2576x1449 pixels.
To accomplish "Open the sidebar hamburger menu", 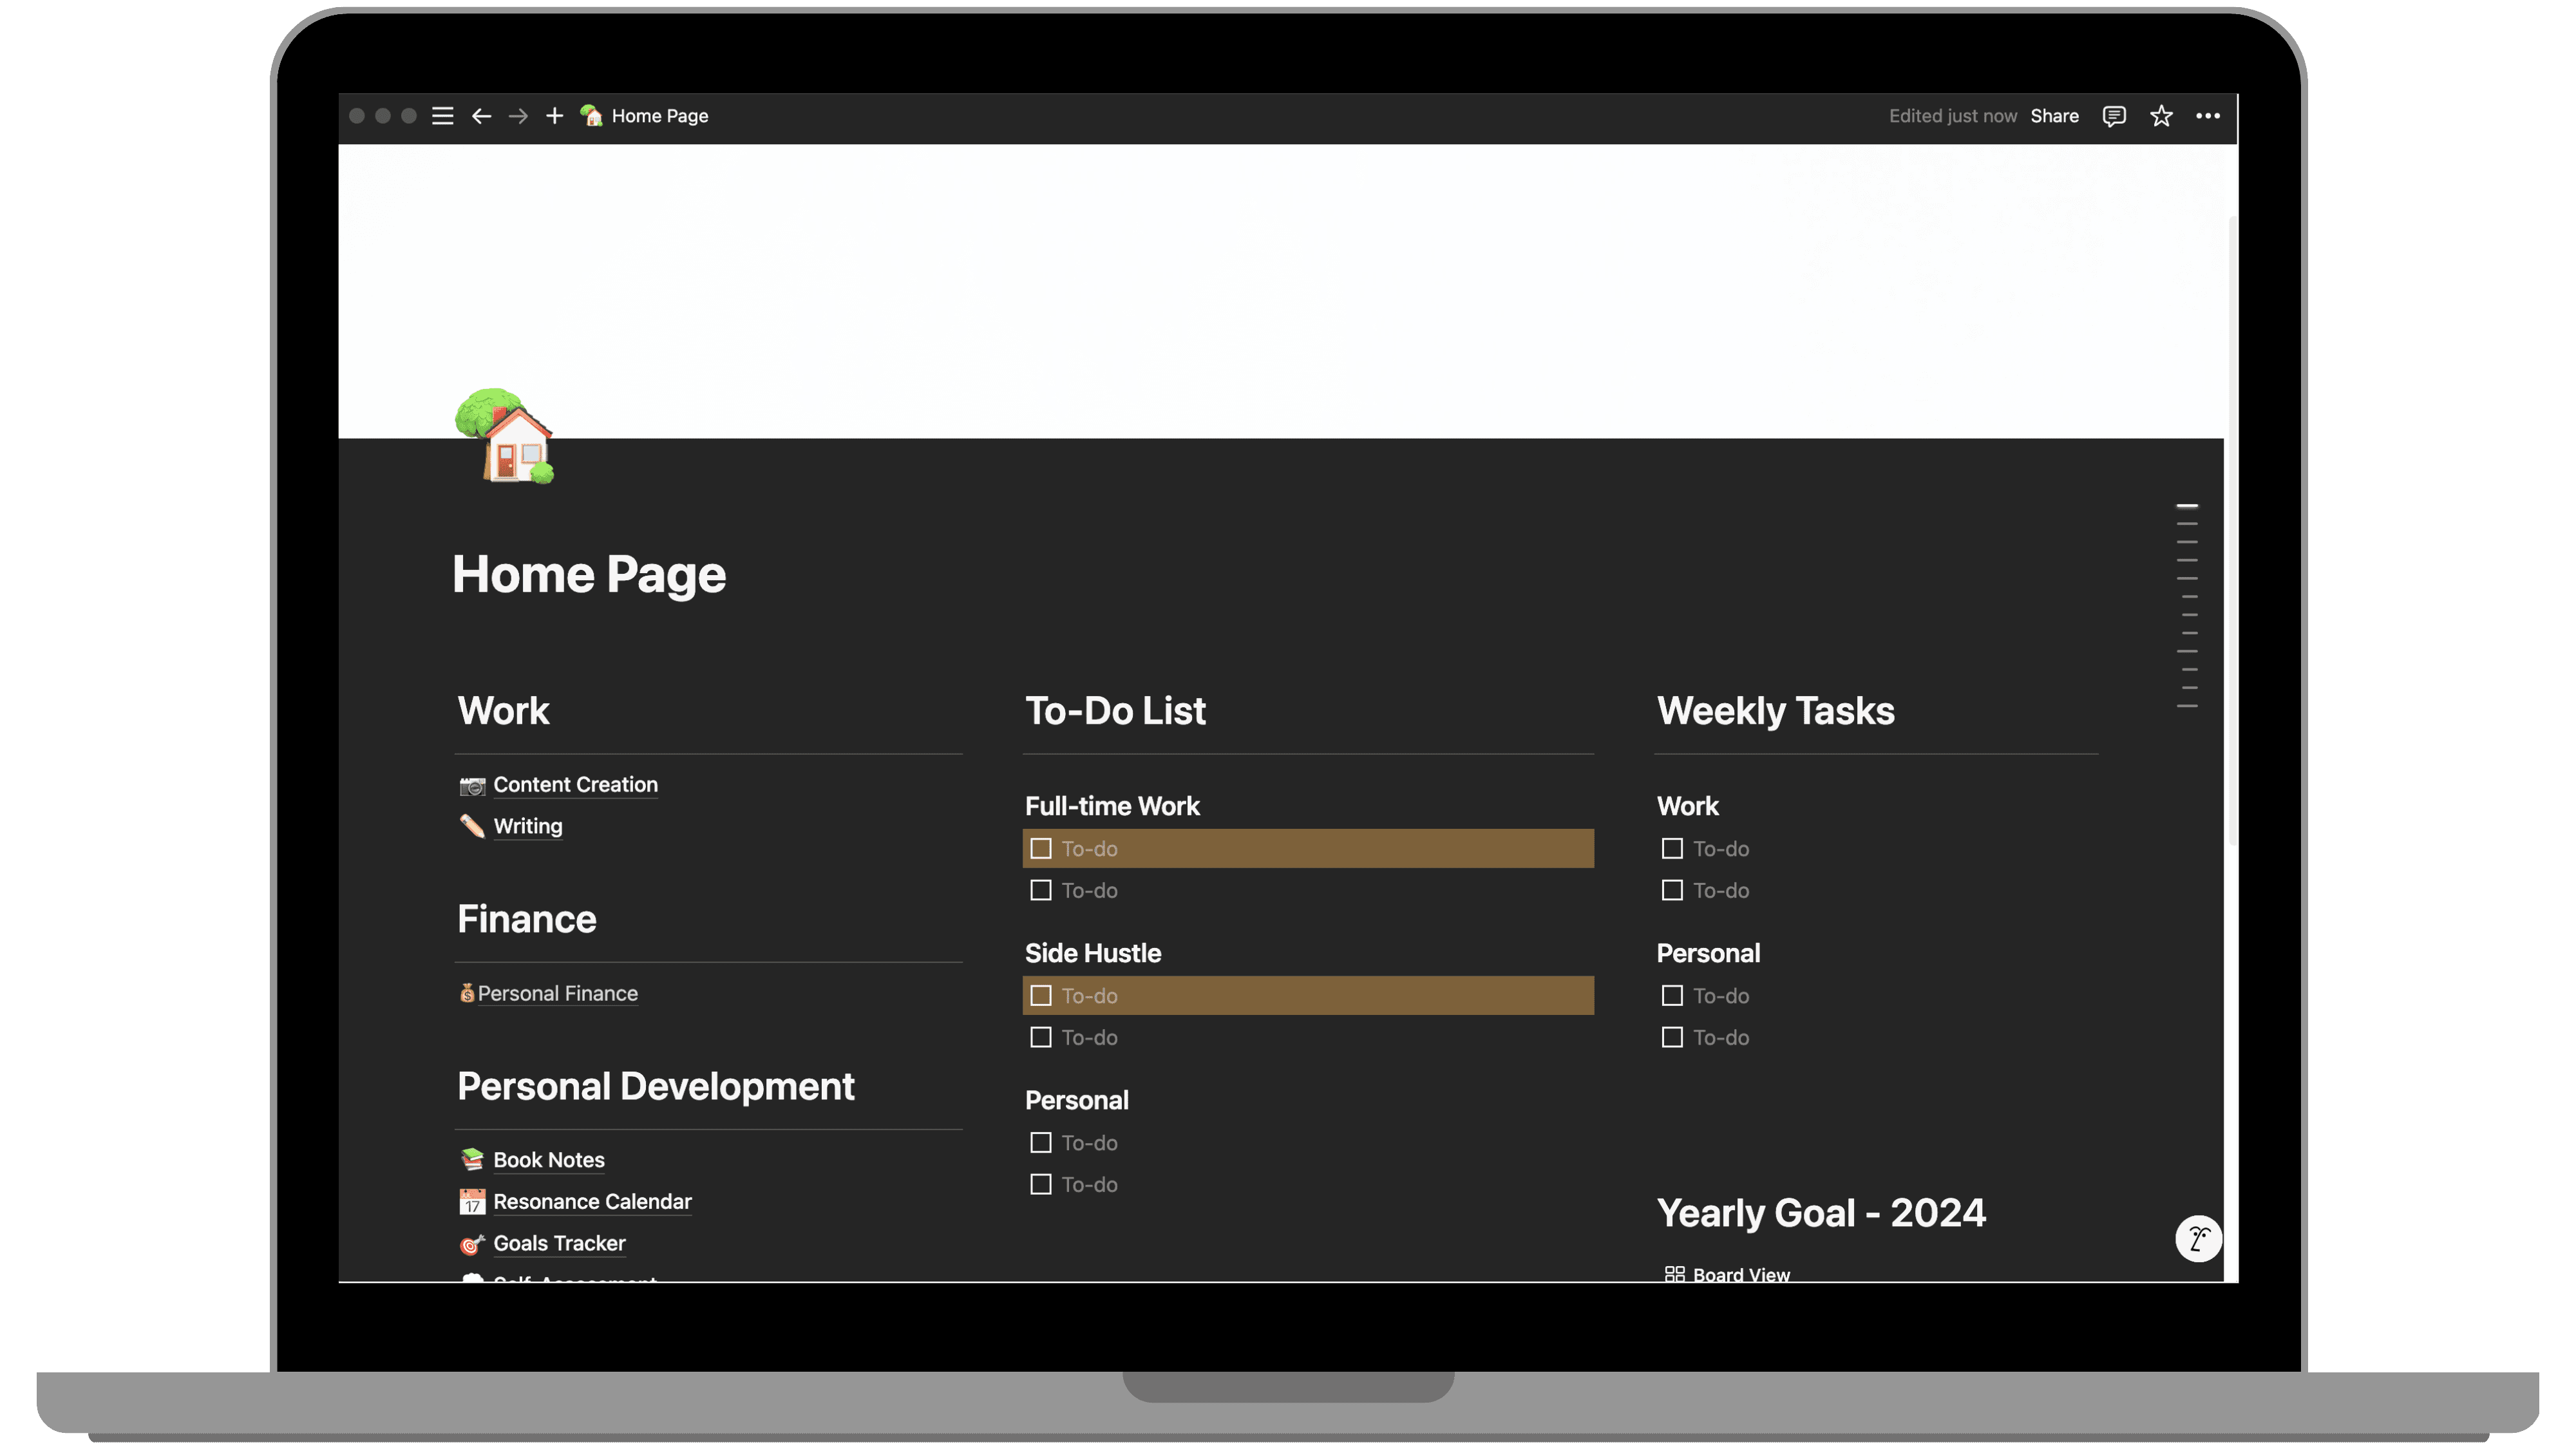I will point(442,116).
